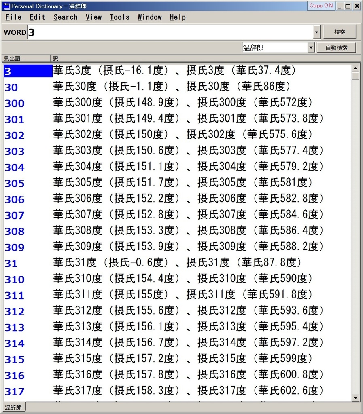Select headword entry 30
Image resolution: width=363 pixels, height=414 pixels.
tap(11, 87)
